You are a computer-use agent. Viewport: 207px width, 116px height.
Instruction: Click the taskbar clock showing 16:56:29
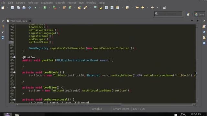tap(196, 114)
